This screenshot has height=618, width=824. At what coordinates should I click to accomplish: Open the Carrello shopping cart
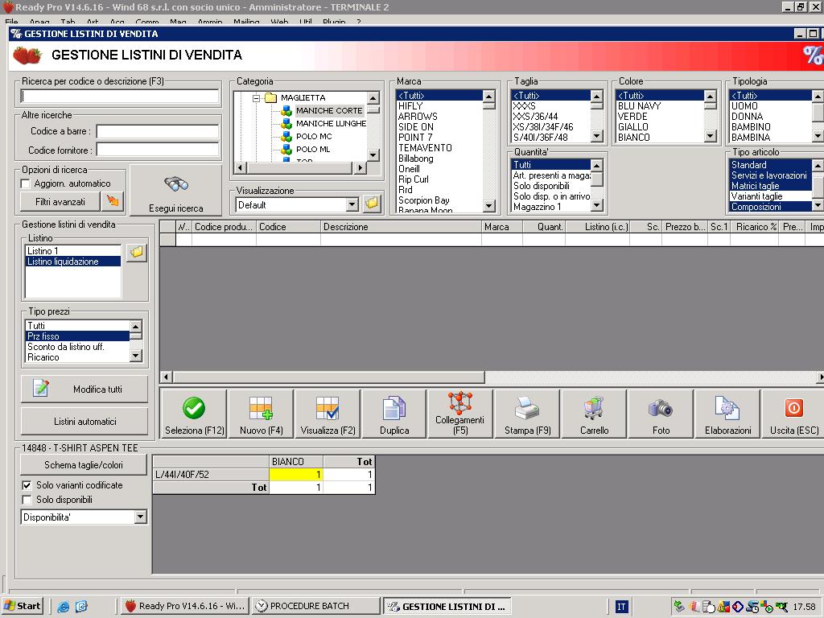(594, 408)
